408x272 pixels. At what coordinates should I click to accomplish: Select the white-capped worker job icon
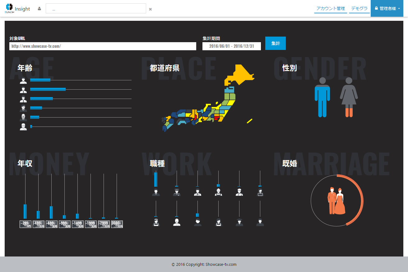coord(239,192)
